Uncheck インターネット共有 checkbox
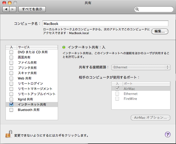 [x=11, y=104]
